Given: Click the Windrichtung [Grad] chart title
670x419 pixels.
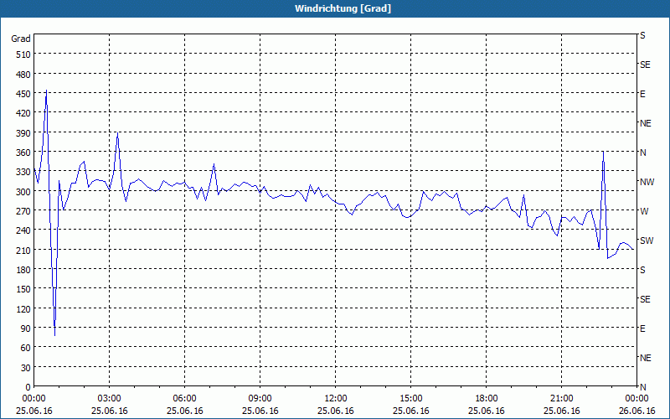Looking at the screenshot, I should click(343, 8).
